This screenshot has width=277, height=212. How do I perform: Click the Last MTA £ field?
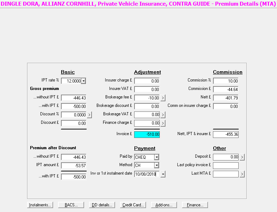coord(226,174)
